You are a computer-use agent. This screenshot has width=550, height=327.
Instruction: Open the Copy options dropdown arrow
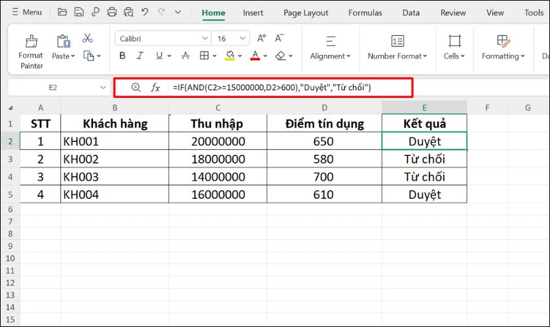(x=99, y=56)
